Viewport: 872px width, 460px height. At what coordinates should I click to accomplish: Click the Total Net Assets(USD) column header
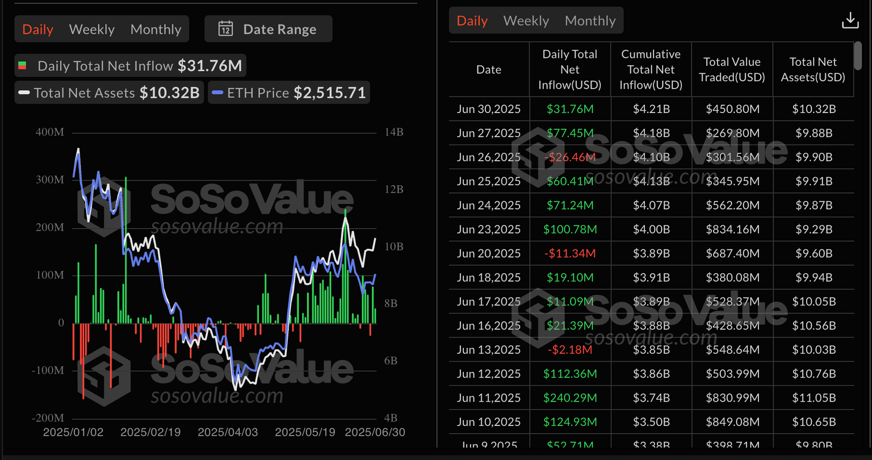pyautogui.click(x=814, y=69)
